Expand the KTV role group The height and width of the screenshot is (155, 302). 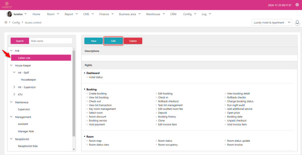14,94
